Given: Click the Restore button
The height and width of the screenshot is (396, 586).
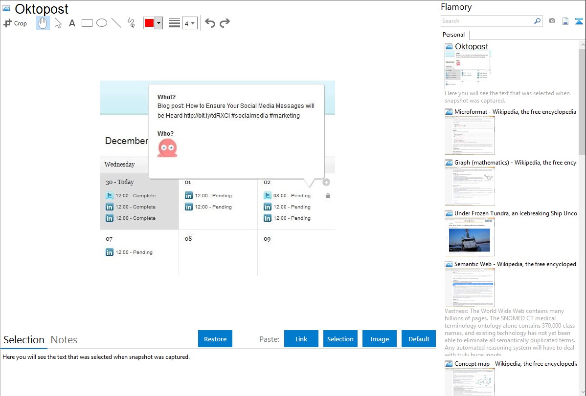Looking at the screenshot, I should click(x=215, y=339).
